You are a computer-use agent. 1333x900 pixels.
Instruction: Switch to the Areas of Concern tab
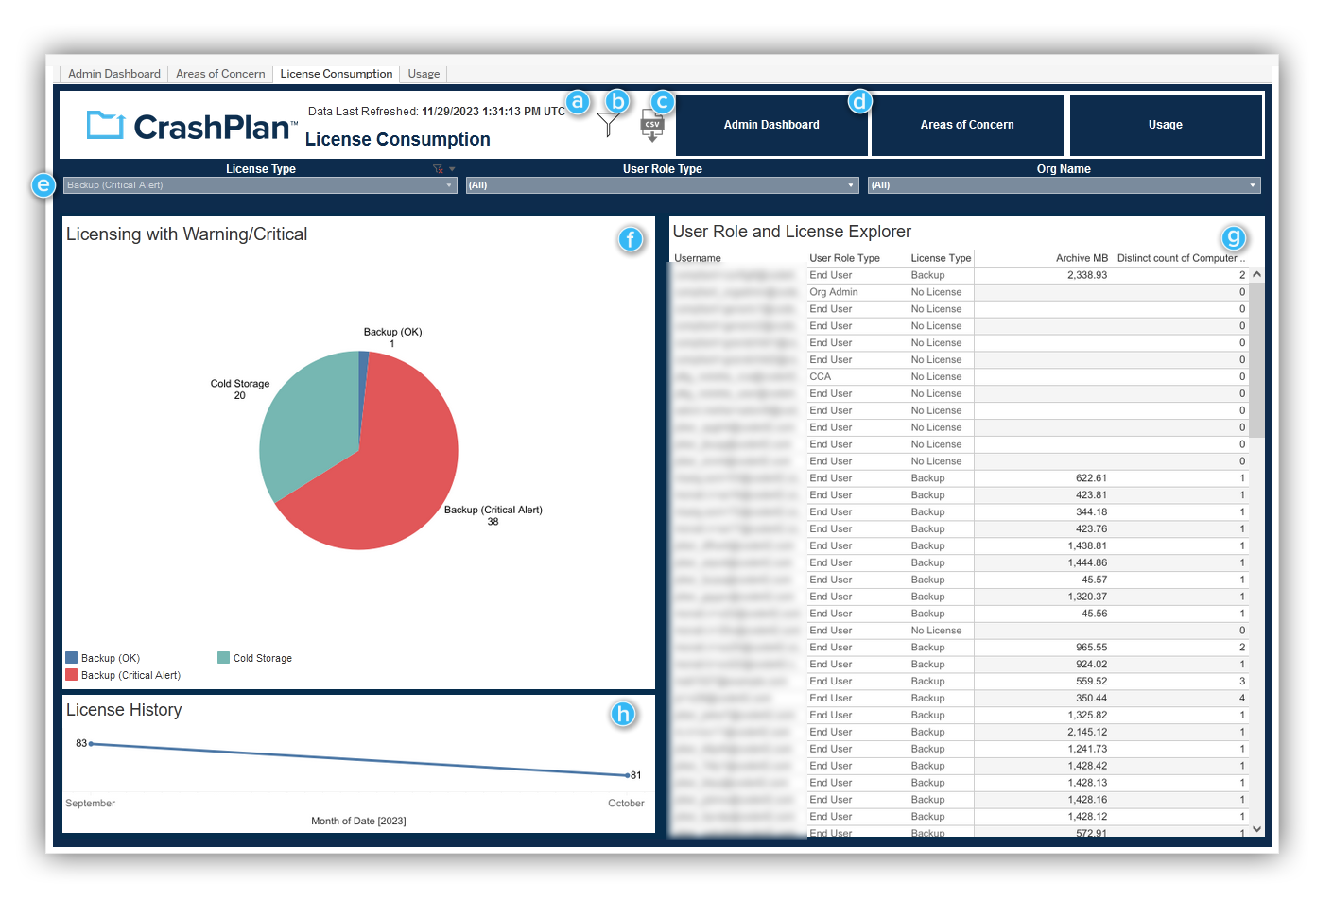click(220, 73)
